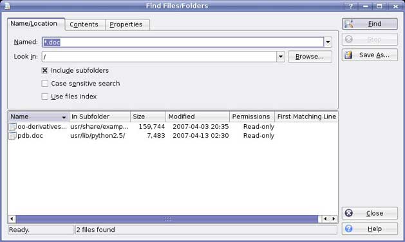Click the horizontal scrollbar thumb

(167, 219)
